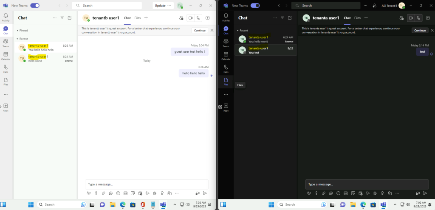Start video call with tenantb user1
The width and height of the screenshot is (435, 210).
click(x=191, y=18)
